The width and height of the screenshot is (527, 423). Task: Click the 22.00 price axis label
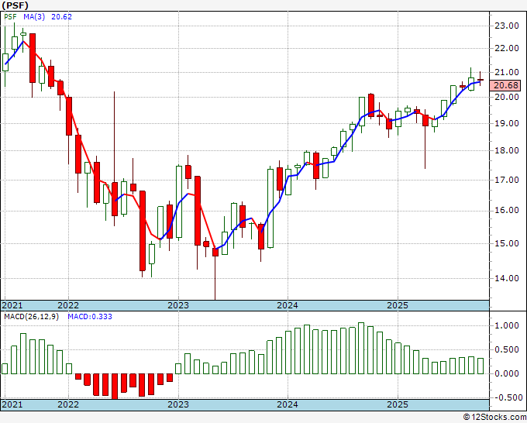coord(507,48)
